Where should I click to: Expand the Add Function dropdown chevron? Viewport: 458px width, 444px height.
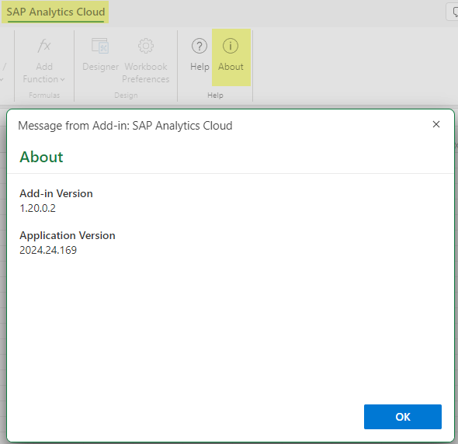pyautogui.click(x=63, y=79)
